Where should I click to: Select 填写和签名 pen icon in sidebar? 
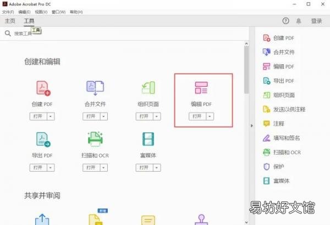coord(267,138)
